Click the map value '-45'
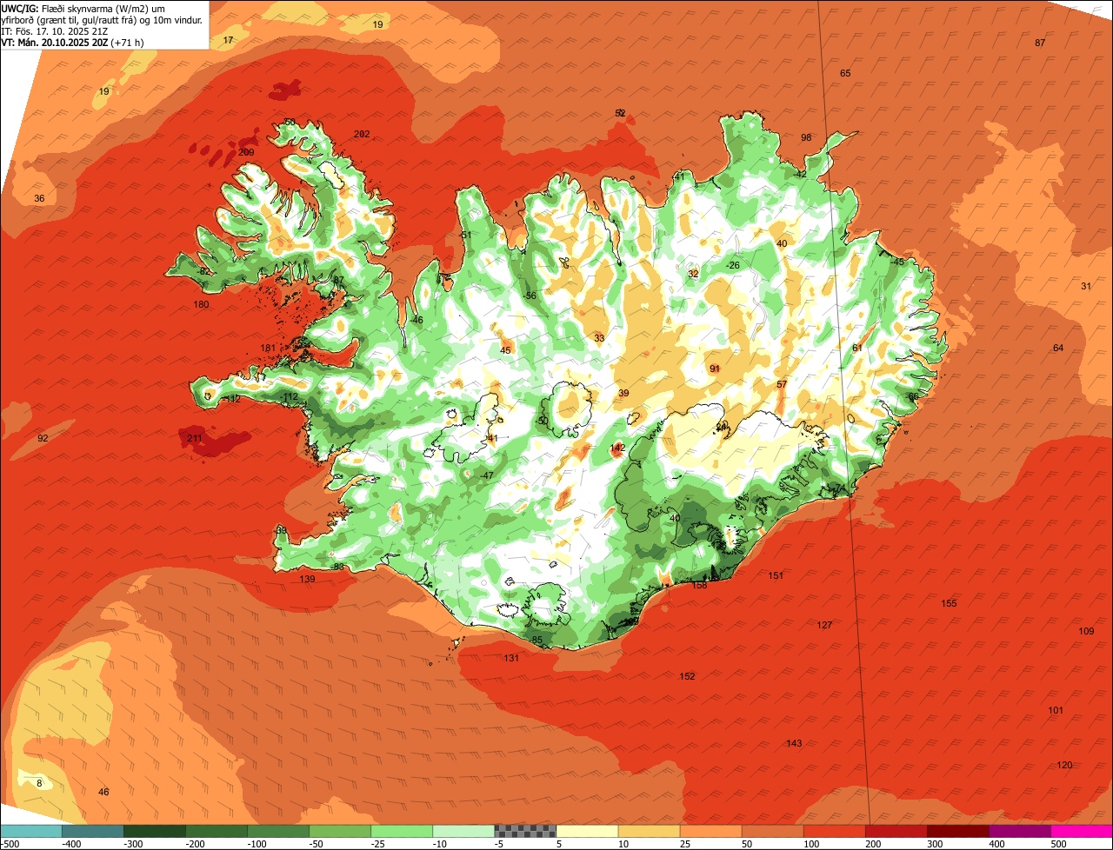The image size is (1113, 850). point(896,262)
